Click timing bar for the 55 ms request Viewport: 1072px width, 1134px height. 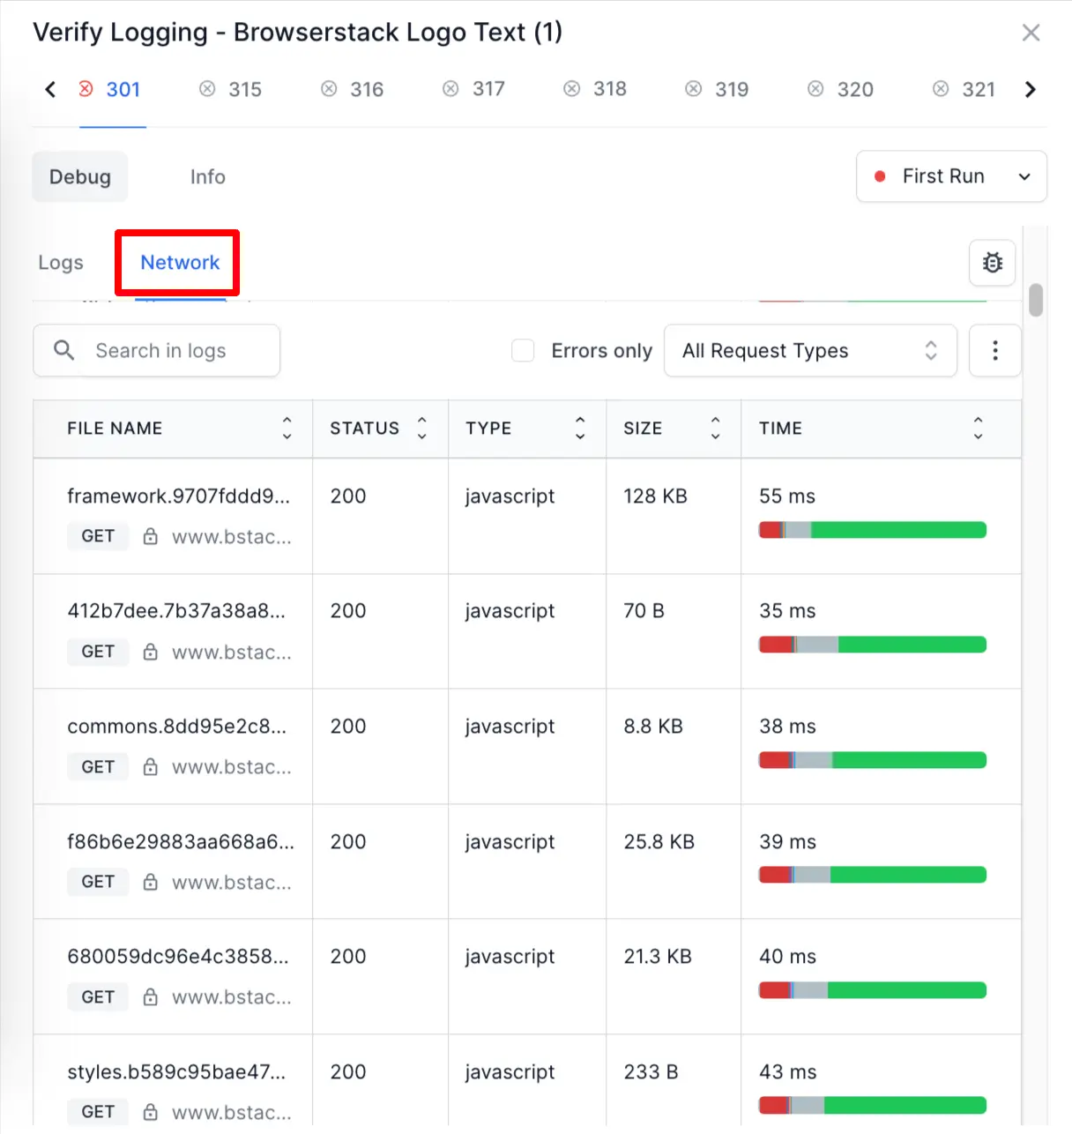coord(872,530)
